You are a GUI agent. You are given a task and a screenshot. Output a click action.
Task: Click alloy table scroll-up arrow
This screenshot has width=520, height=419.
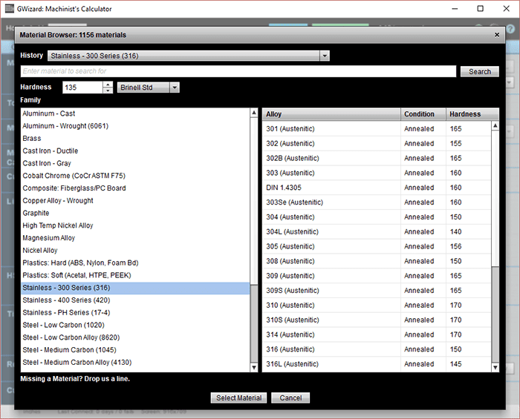(x=495, y=126)
